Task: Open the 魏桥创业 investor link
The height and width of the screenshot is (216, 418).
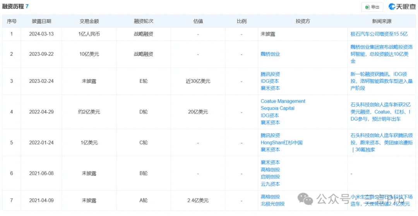Action: tap(270, 54)
